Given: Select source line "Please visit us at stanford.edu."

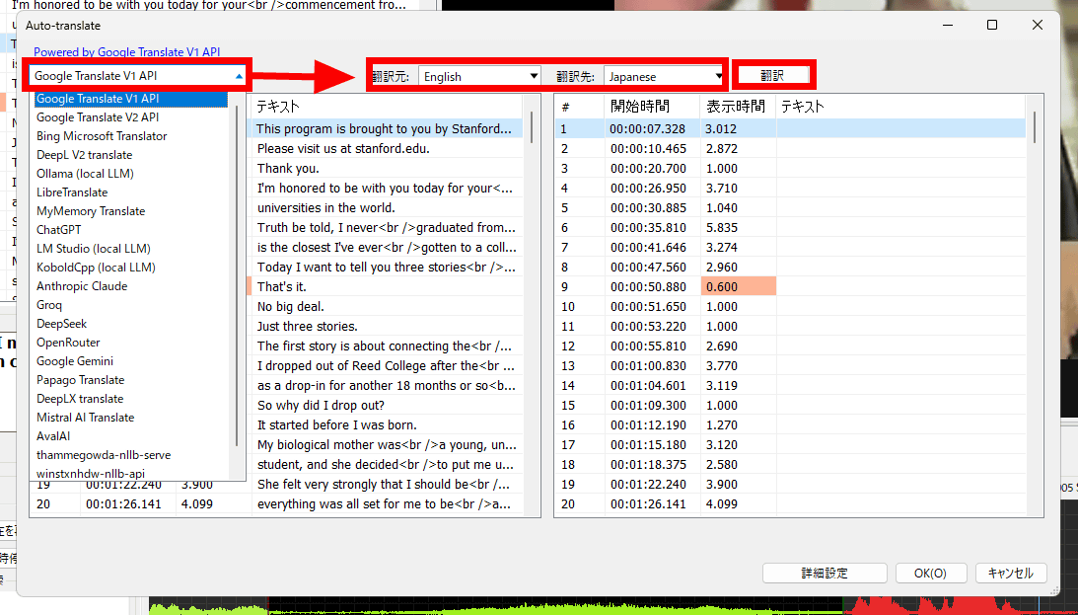Looking at the screenshot, I should 343,149.
